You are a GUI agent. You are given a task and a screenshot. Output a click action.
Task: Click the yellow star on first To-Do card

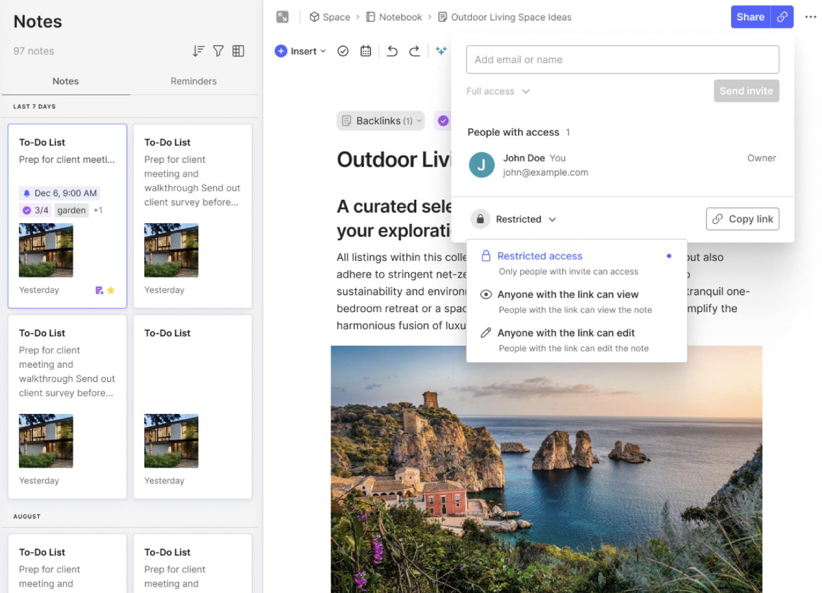click(x=111, y=291)
